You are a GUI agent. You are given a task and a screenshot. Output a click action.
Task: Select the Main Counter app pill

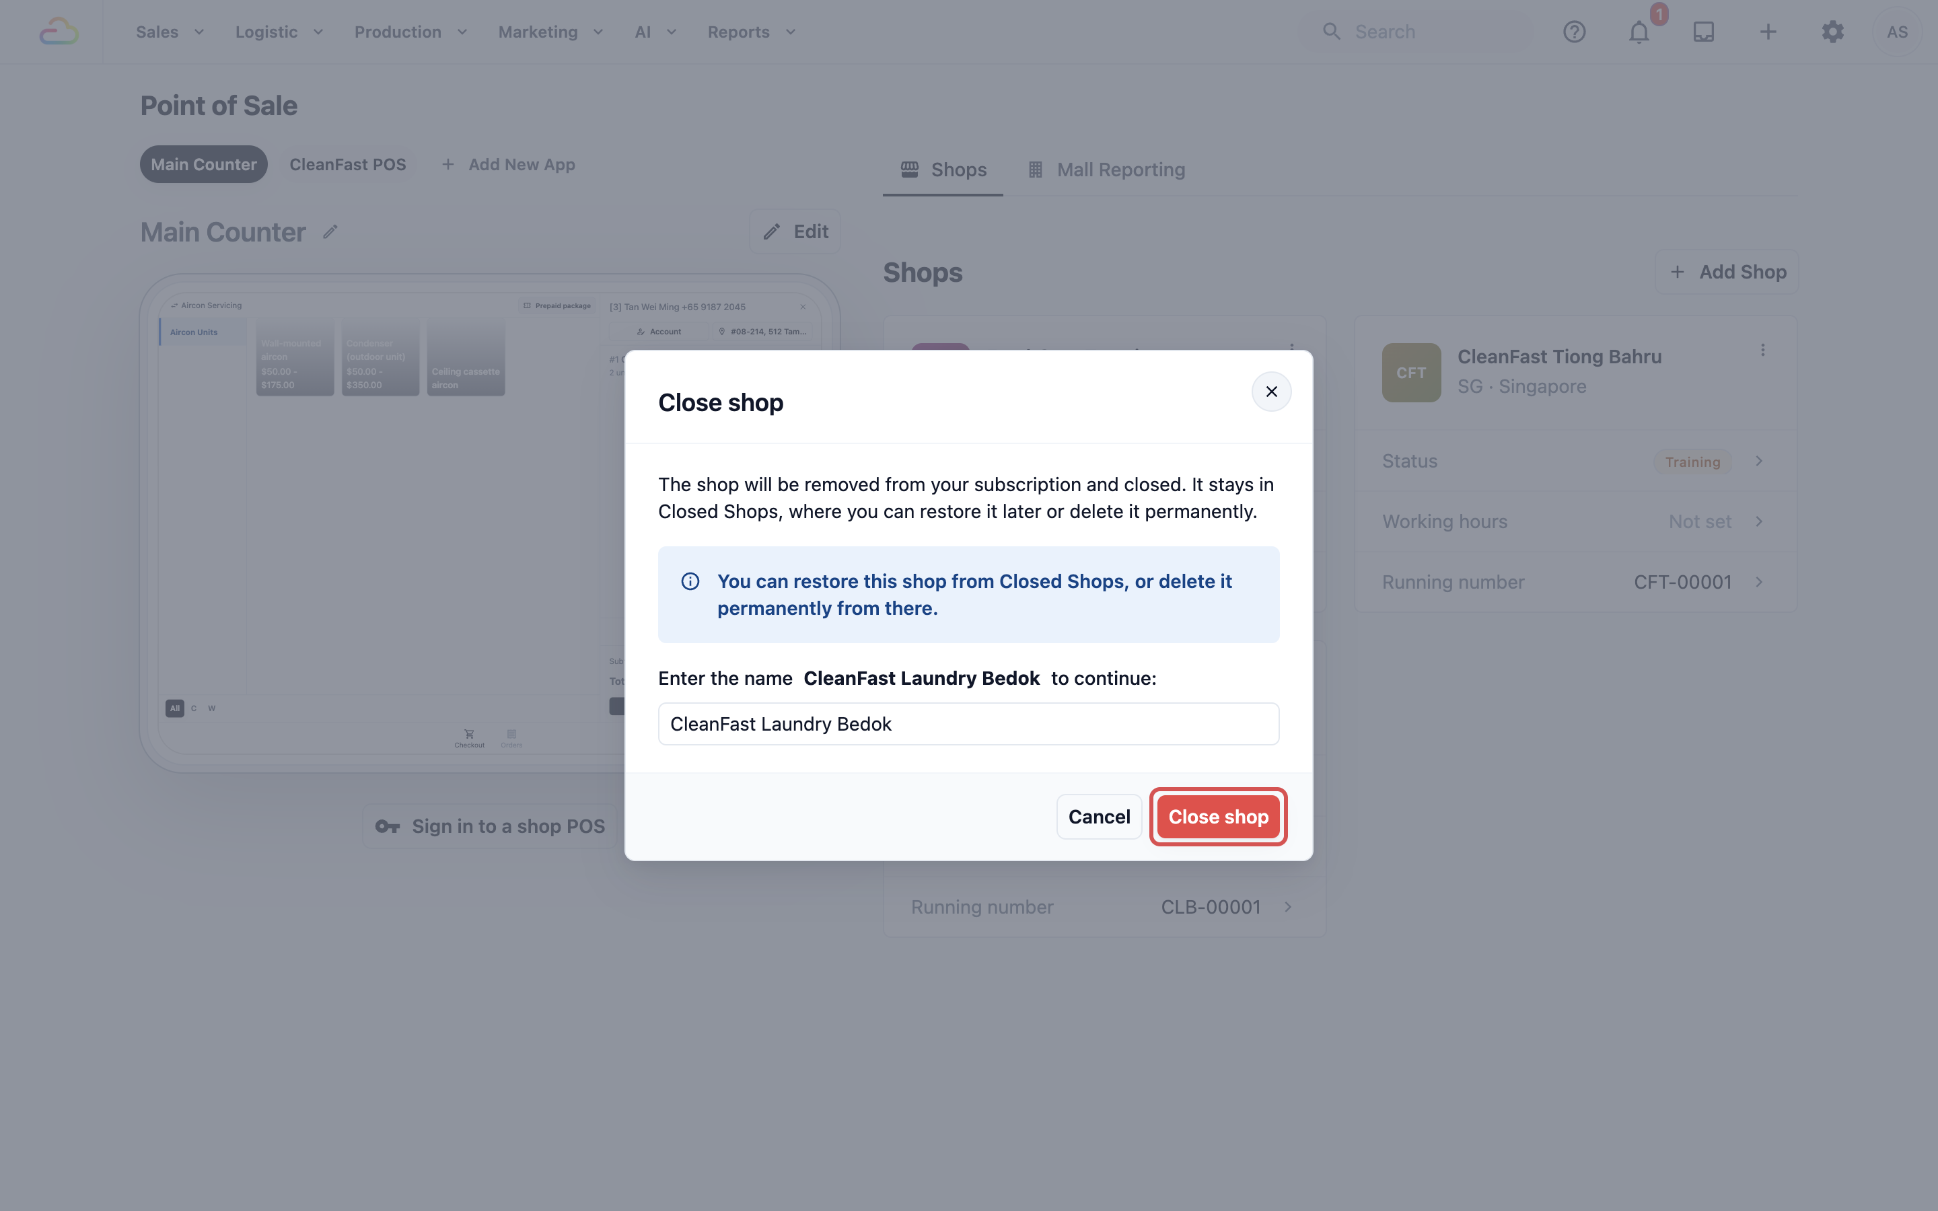click(x=203, y=164)
